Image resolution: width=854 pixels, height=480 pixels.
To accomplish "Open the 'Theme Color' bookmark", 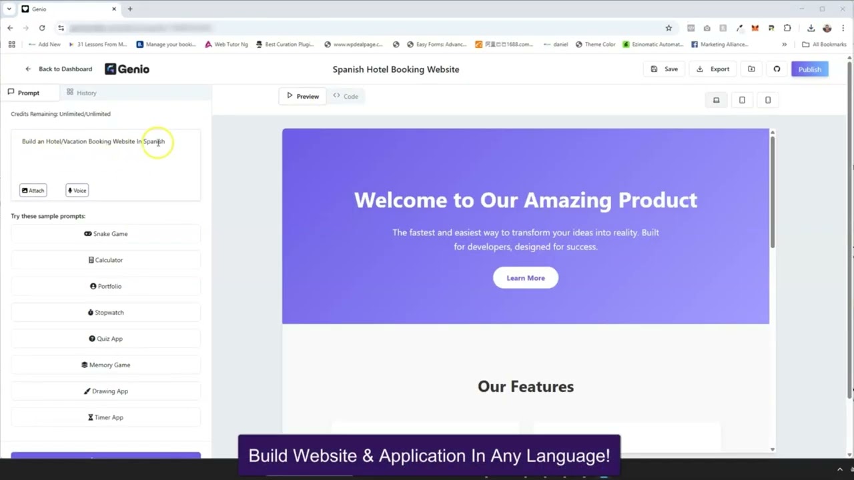I will tap(595, 45).
